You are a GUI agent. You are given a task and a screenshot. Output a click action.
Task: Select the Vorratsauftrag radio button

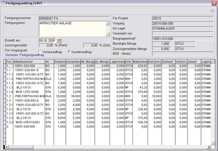click(x=40, y=52)
